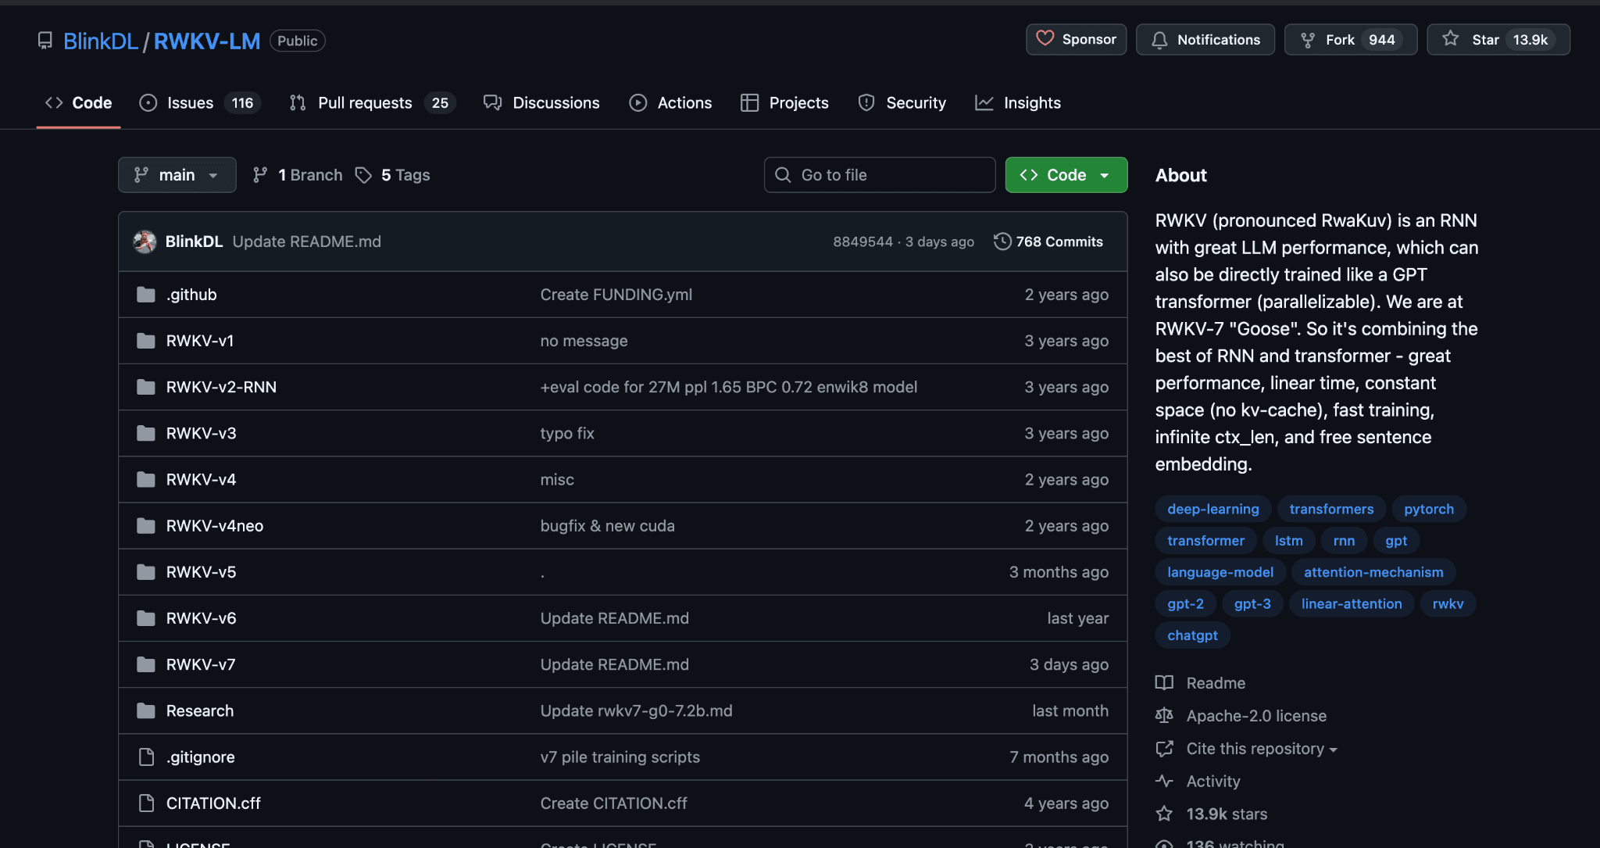
Task: Switch to the Issues tab
Action: [199, 102]
